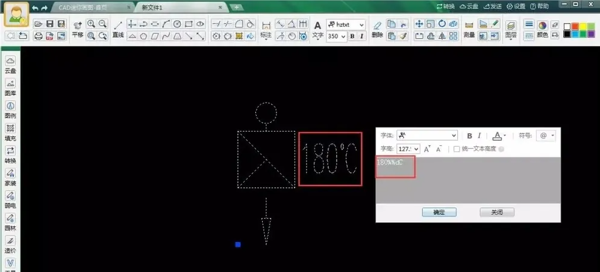Viewport: 600px width, 272px height.
Task: Click the save file icon in toolbar
Action: coord(49,24)
